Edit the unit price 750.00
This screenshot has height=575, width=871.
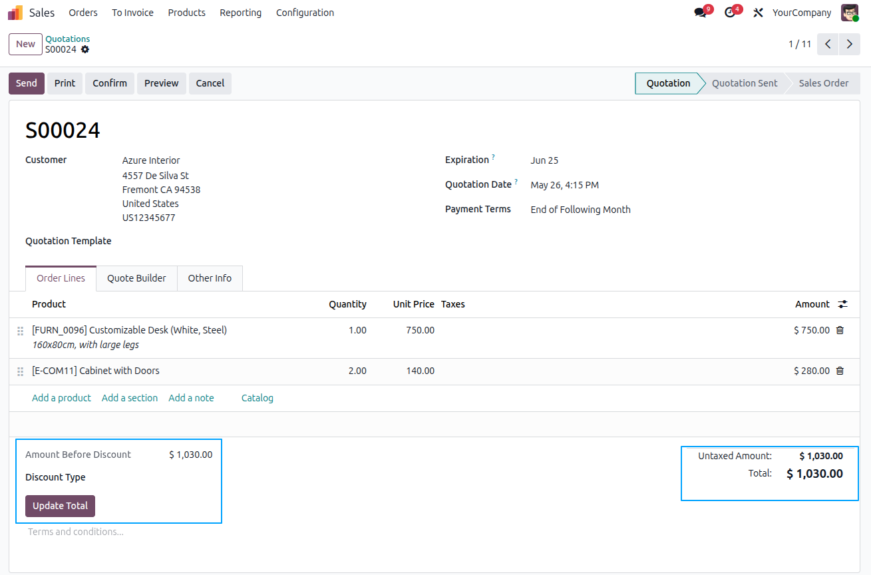coord(421,330)
